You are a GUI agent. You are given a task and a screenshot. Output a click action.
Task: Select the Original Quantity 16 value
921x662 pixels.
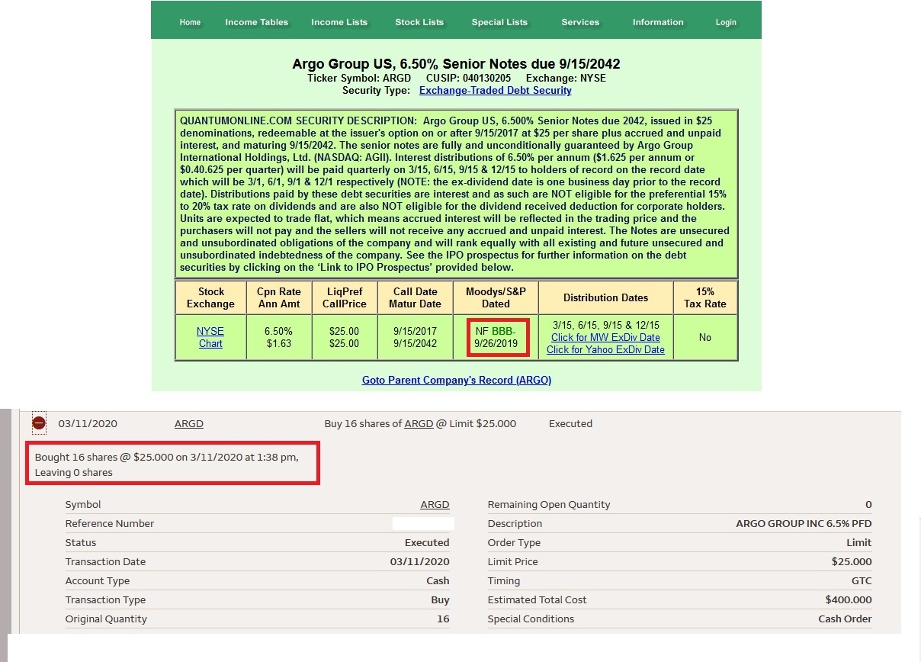click(443, 619)
